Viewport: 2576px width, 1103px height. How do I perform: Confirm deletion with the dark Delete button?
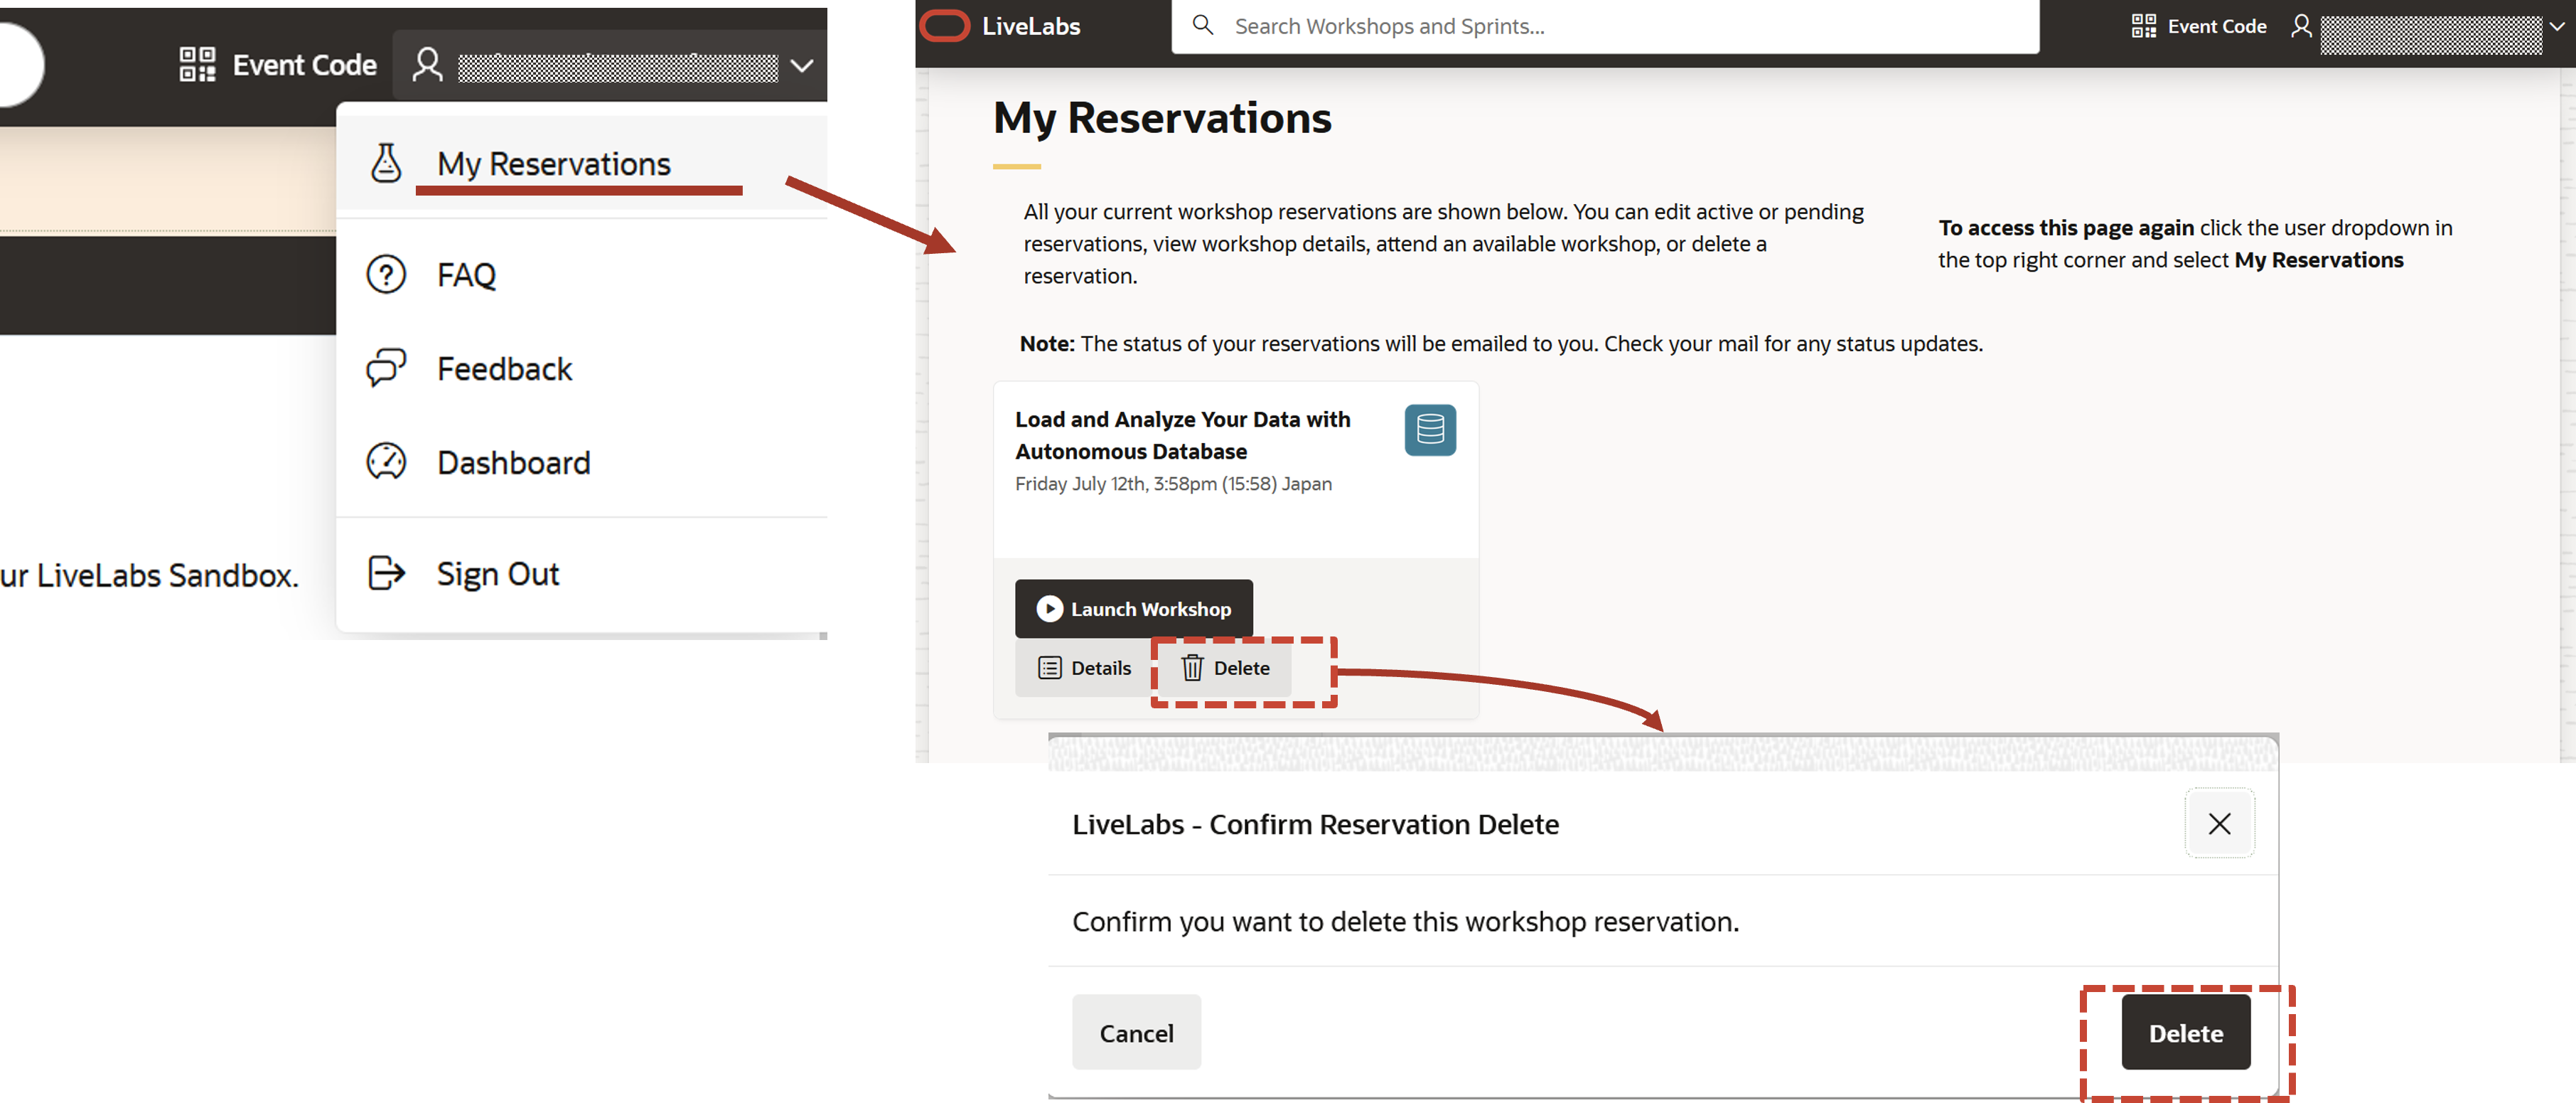tap(2185, 1033)
